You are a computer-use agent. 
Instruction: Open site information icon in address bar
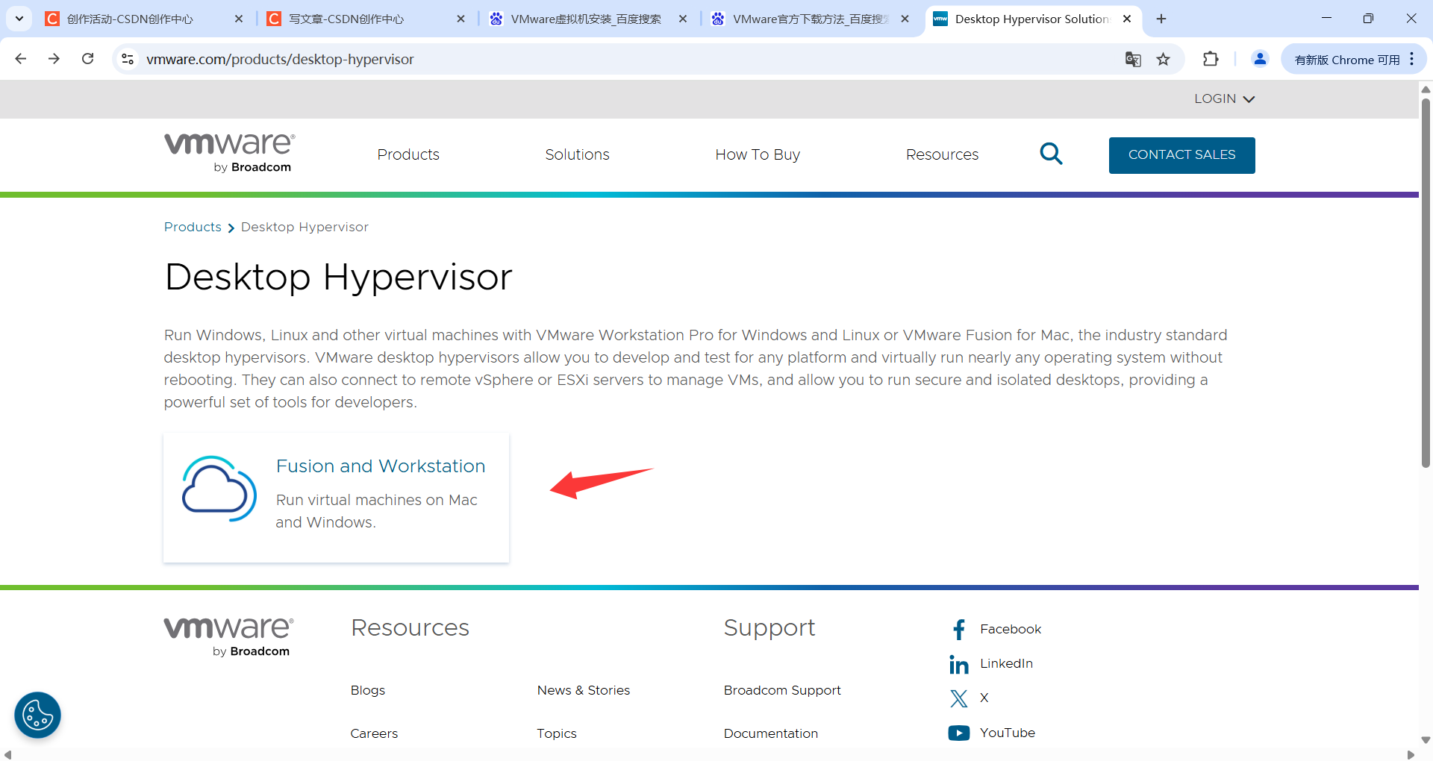(128, 59)
